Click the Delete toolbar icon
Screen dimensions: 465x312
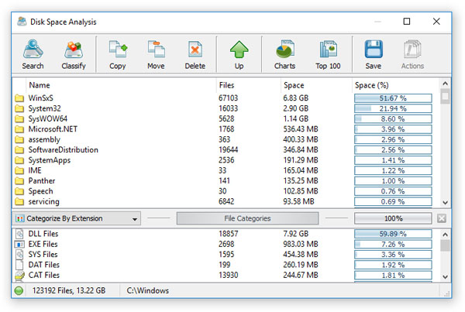pos(195,54)
